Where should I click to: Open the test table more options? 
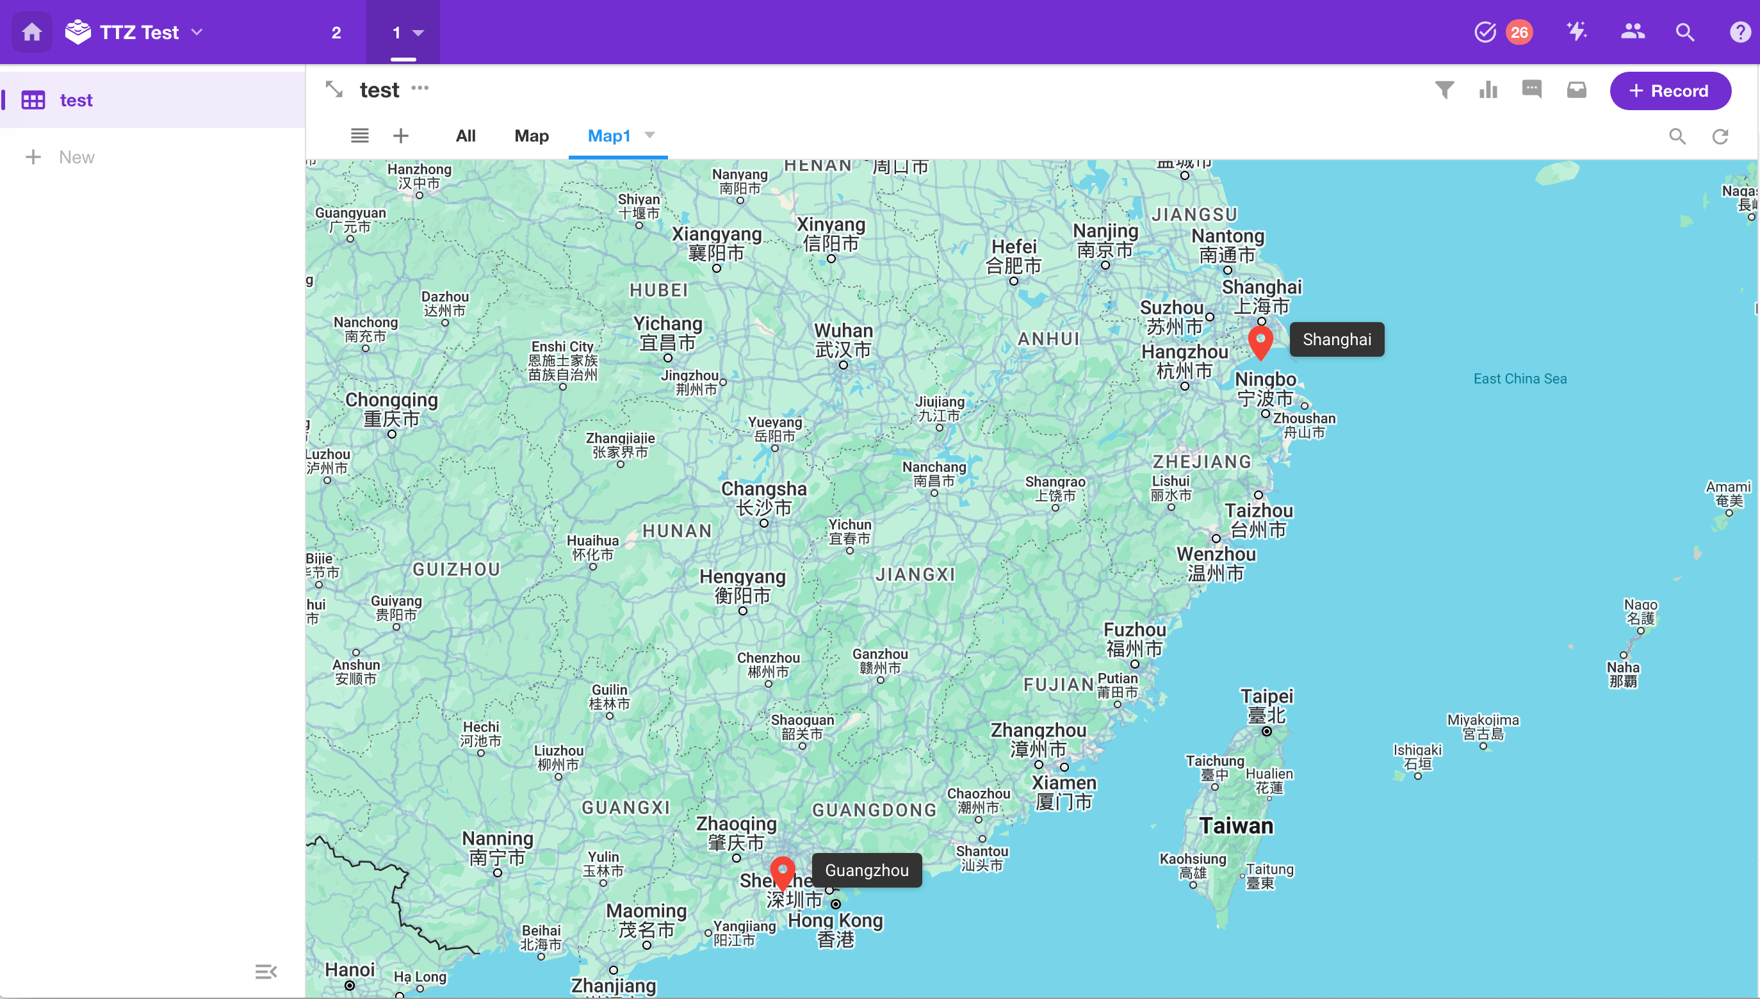click(420, 88)
